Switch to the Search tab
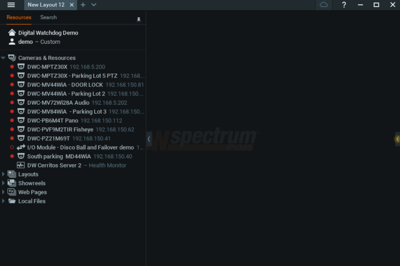400x266 pixels. (48, 17)
